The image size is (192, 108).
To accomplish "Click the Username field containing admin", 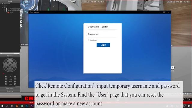I will 109,27.
